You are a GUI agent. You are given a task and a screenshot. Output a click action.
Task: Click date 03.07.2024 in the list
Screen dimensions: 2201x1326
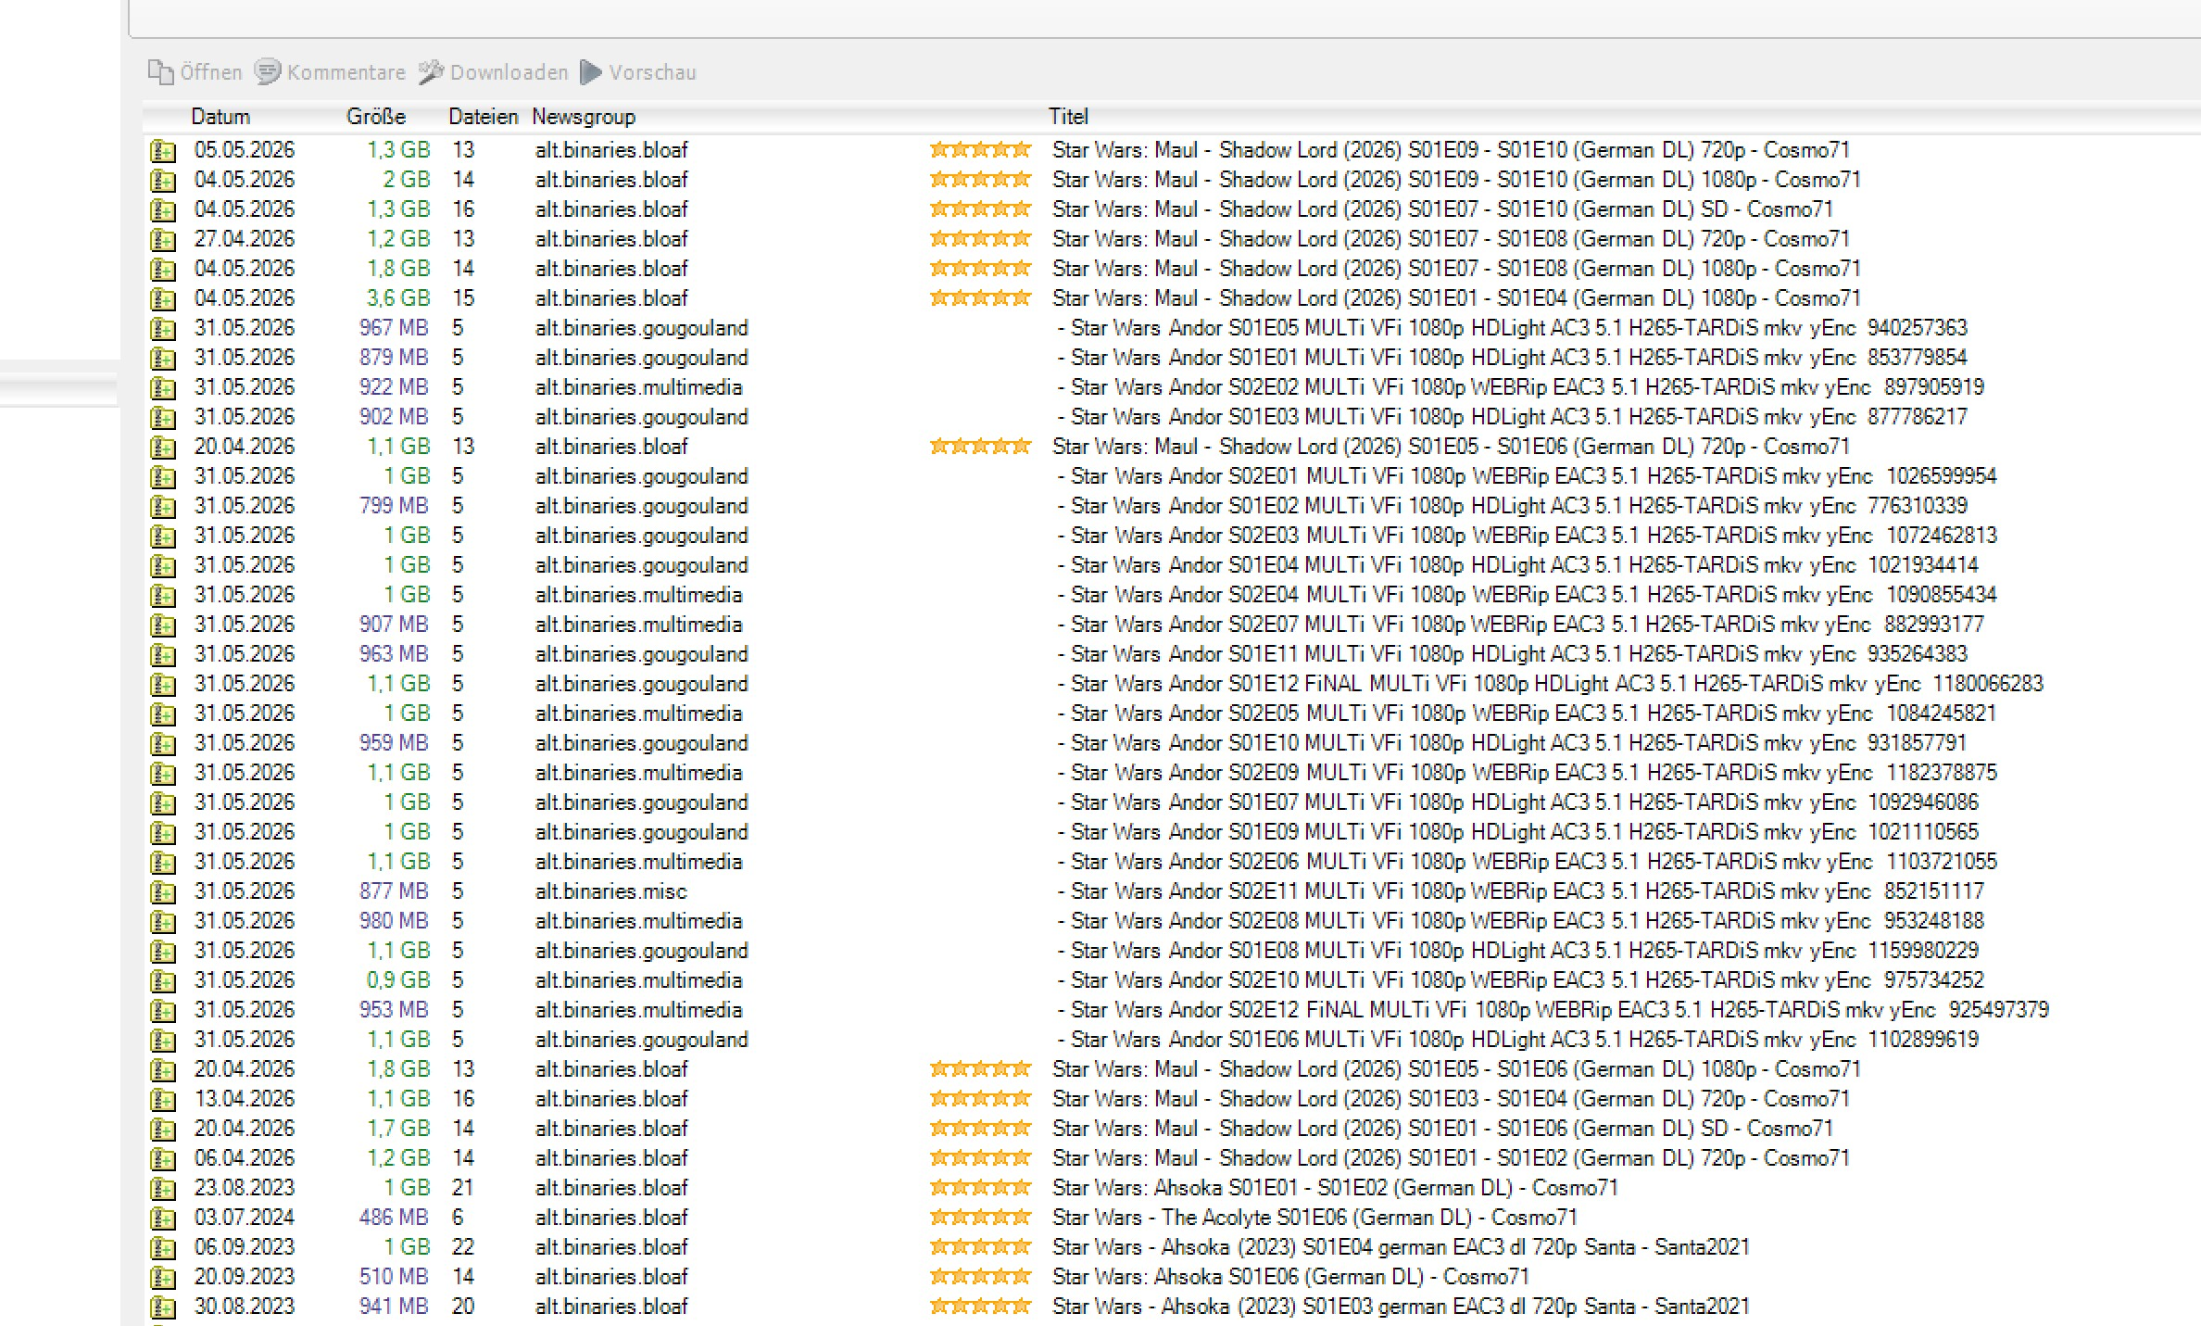(245, 1218)
